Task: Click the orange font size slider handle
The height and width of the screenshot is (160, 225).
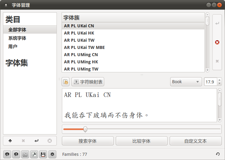Action: coord(85,129)
